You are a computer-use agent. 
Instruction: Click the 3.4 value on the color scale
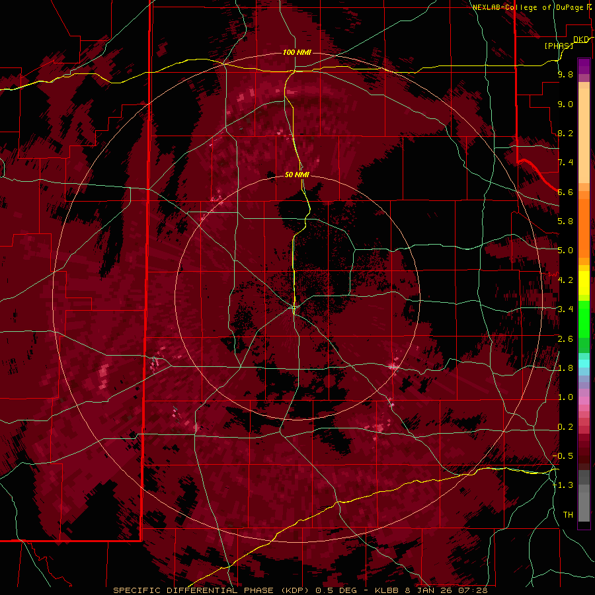pyautogui.click(x=565, y=309)
